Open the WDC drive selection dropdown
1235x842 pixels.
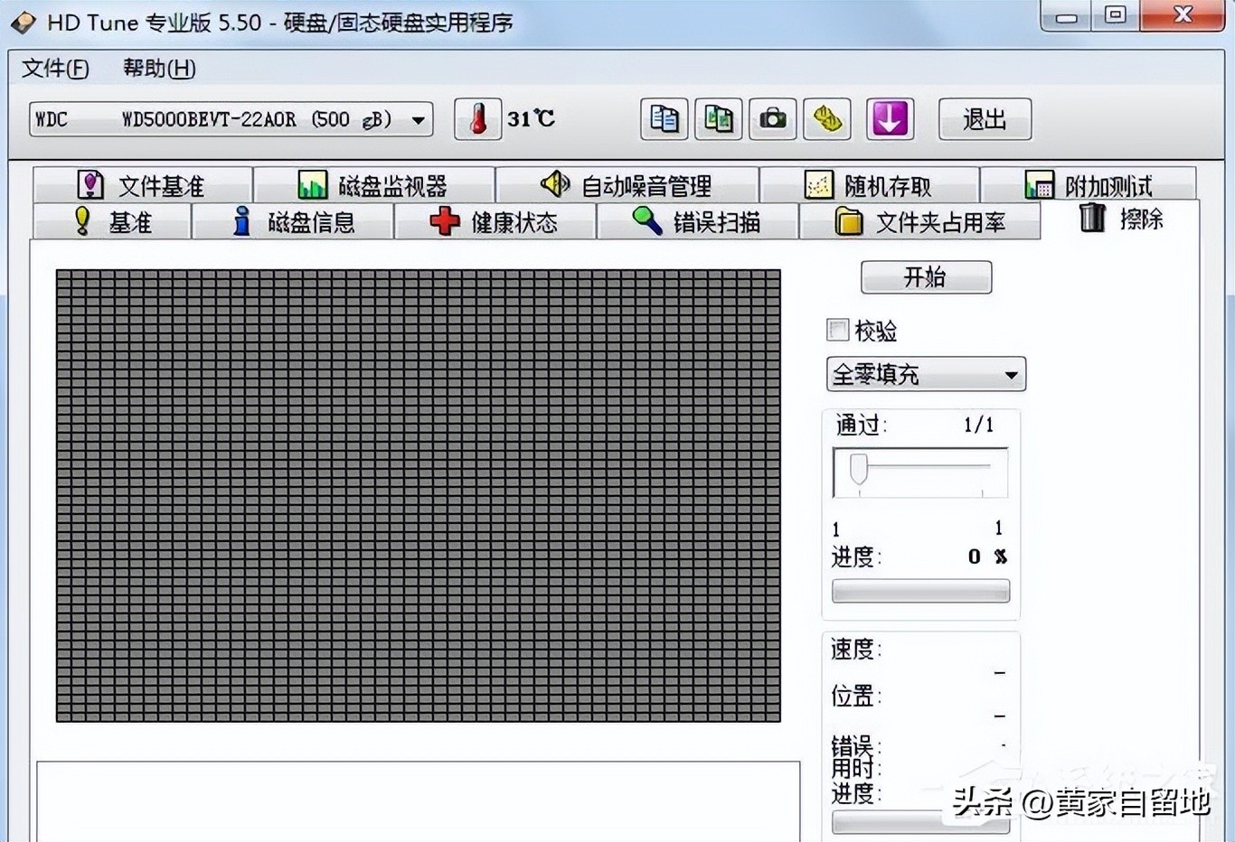(x=417, y=118)
